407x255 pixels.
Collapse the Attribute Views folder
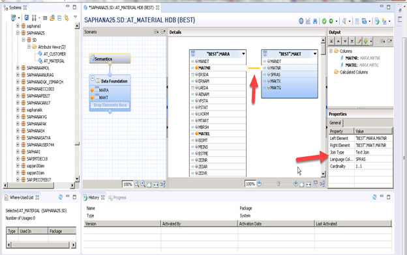(29, 47)
